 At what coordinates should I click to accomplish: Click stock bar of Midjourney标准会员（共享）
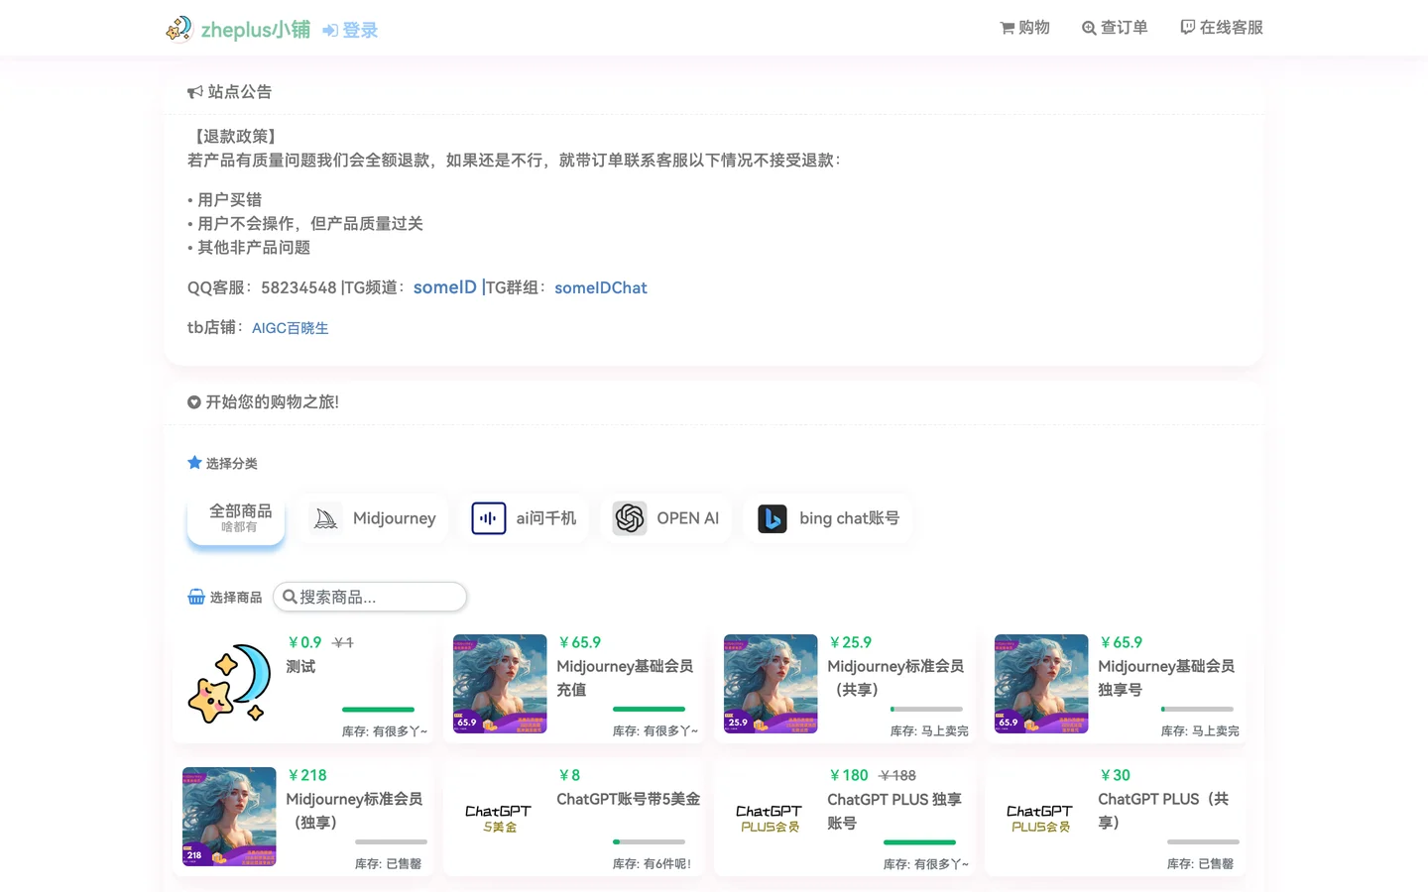[926, 710]
